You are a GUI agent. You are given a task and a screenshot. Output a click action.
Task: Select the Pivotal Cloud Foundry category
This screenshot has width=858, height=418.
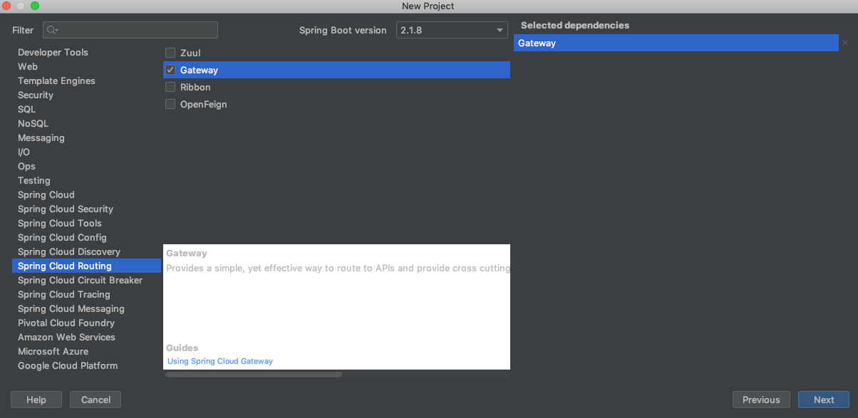point(66,323)
